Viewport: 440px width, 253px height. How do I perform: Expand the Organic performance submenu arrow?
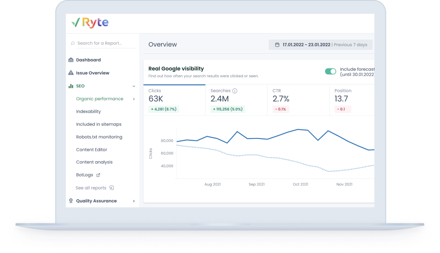134,99
